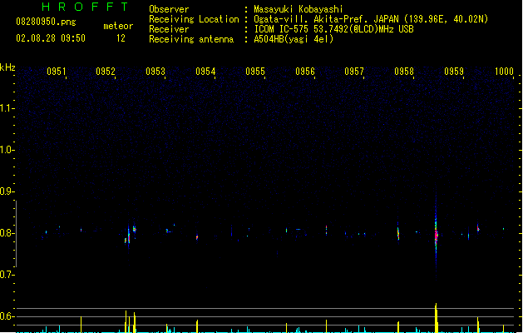Click the meteor count value 12

click(x=121, y=38)
